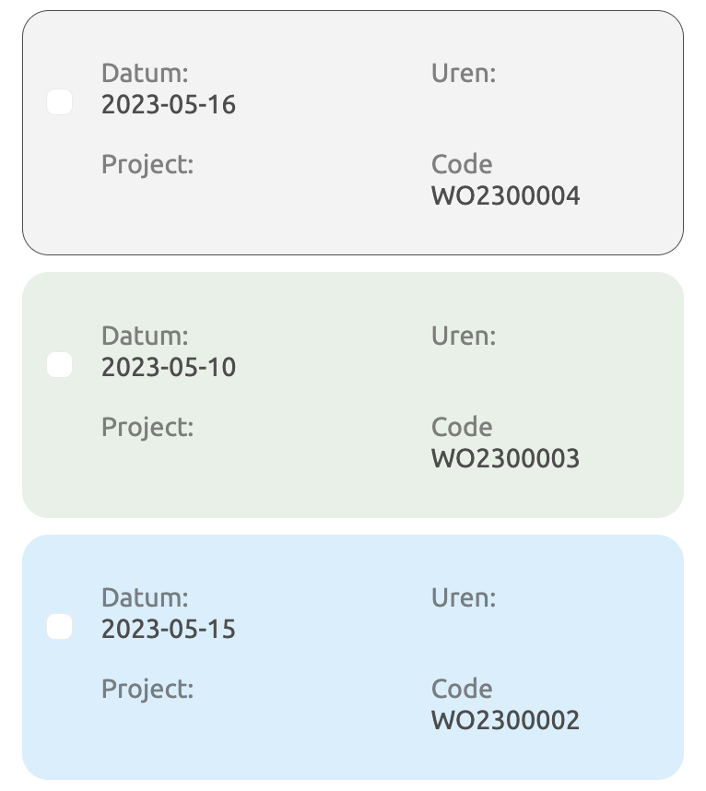Click the code WO2300003
The image size is (706, 791).
click(505, 458)
